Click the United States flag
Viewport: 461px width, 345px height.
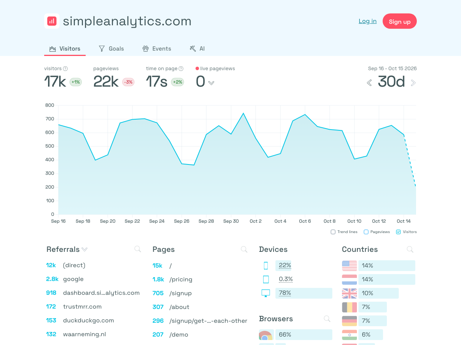click(350, 266)
